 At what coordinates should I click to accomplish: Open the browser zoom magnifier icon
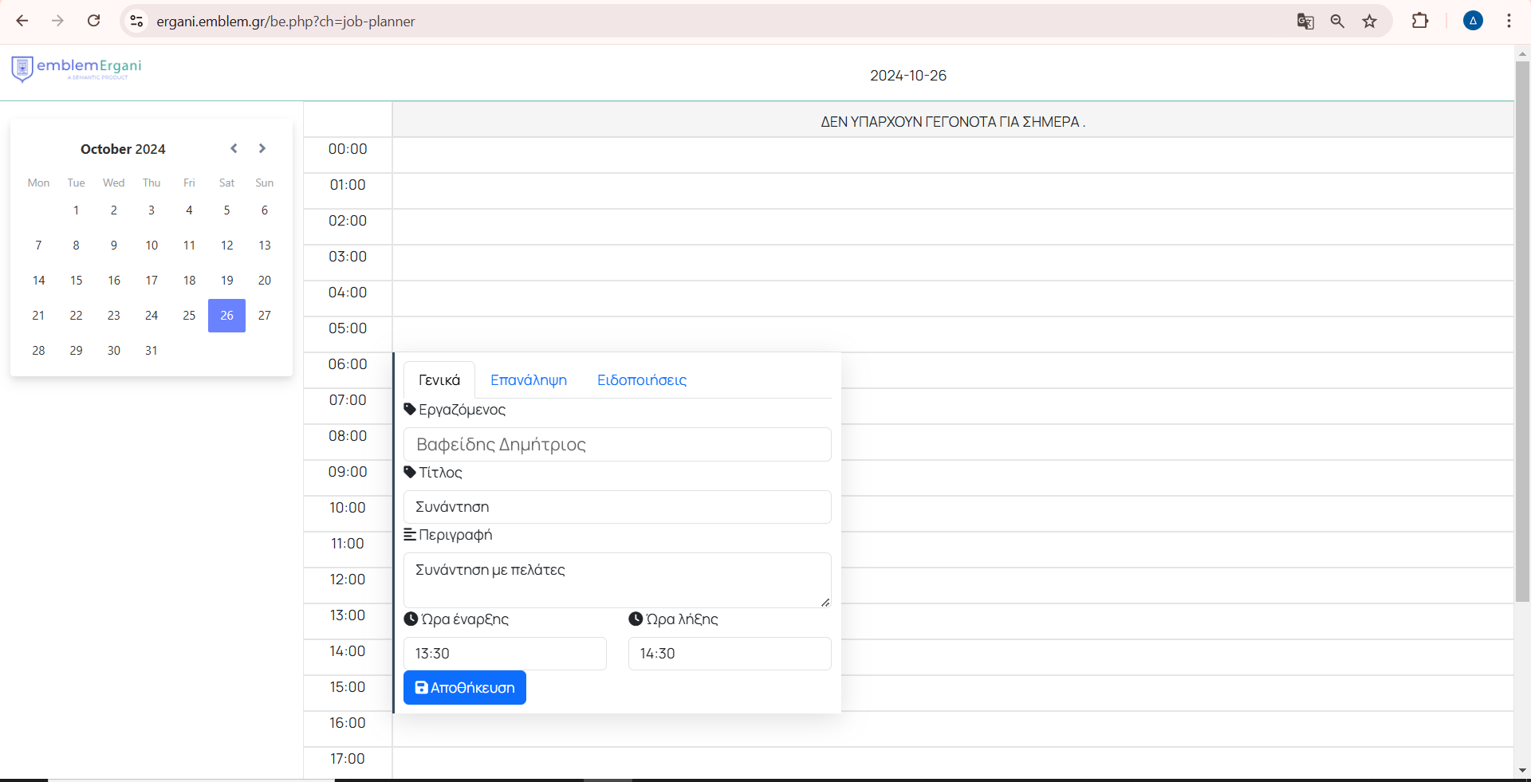click(x=1337, y=22)
